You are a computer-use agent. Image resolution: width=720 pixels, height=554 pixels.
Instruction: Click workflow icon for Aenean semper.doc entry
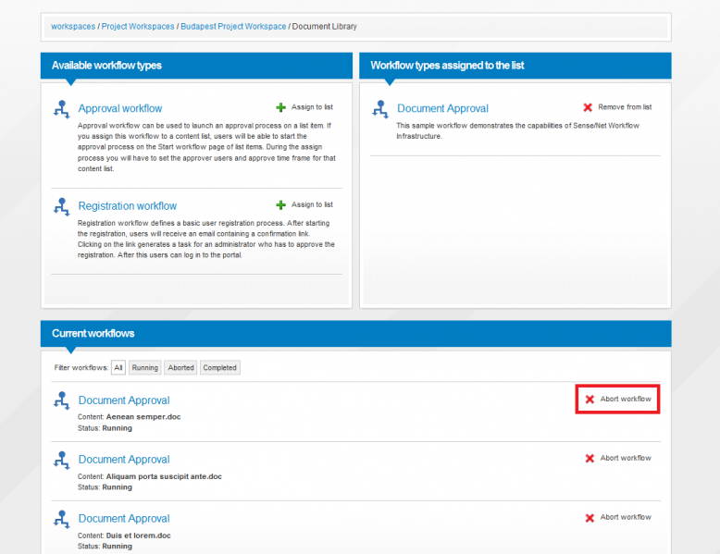click(x=61, y=400)
